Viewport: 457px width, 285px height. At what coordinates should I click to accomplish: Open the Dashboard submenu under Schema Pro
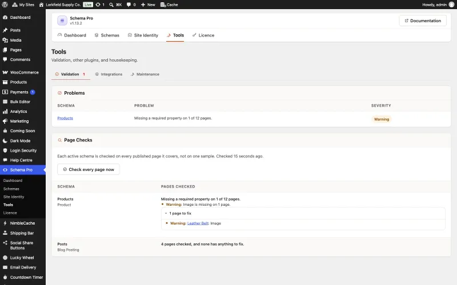(13, 181)
